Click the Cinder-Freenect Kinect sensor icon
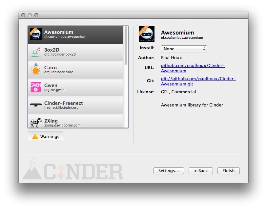This screenshot has width=267, height=209. (35, 104)
